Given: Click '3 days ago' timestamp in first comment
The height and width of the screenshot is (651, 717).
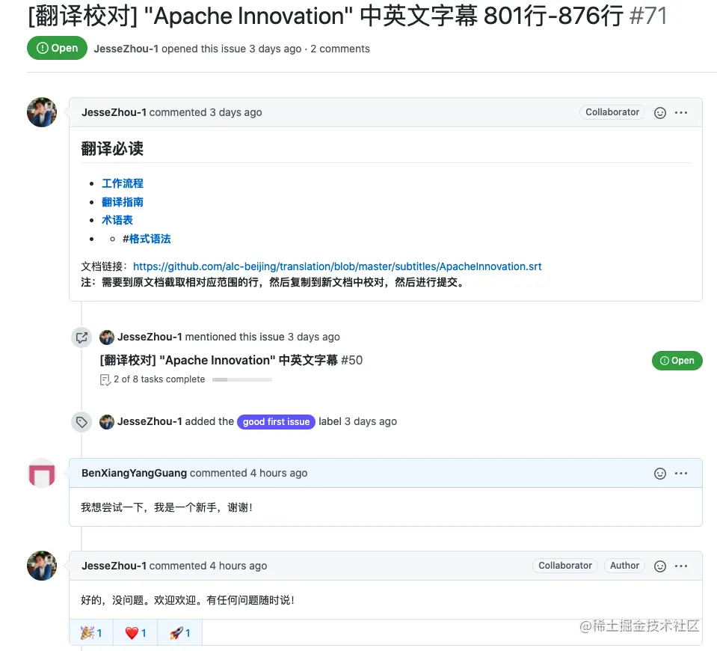Looking at the screenshot, I should pyautogui.click(x=236, y=112).
